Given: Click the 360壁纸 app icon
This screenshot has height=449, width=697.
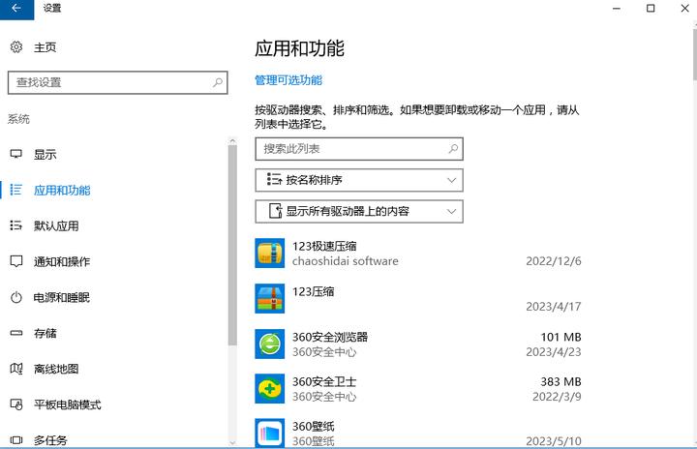Looking at the screenshot, I should (x=269, y=433).
